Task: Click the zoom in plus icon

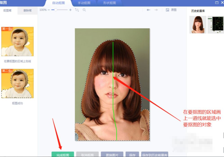Action: coord(70,10)
